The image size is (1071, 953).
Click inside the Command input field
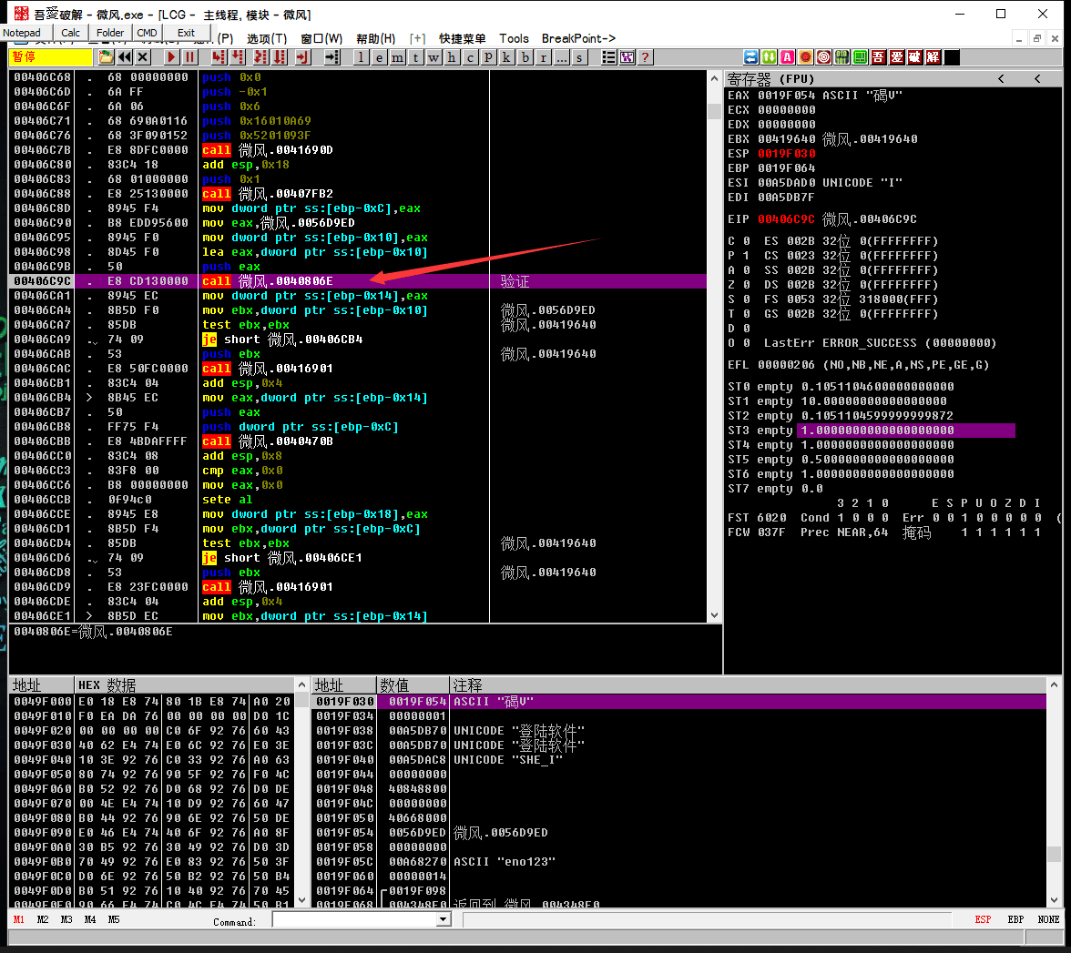coord(354,919)
